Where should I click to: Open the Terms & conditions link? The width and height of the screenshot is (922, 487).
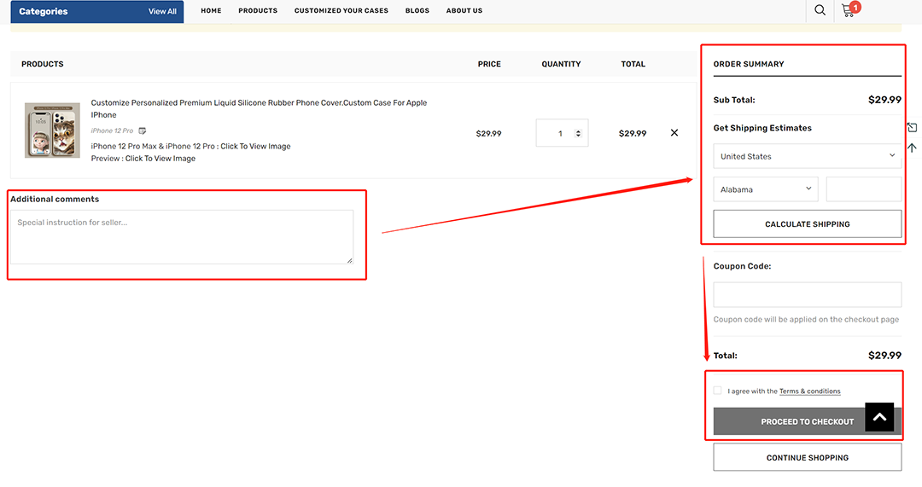(809, 391)
